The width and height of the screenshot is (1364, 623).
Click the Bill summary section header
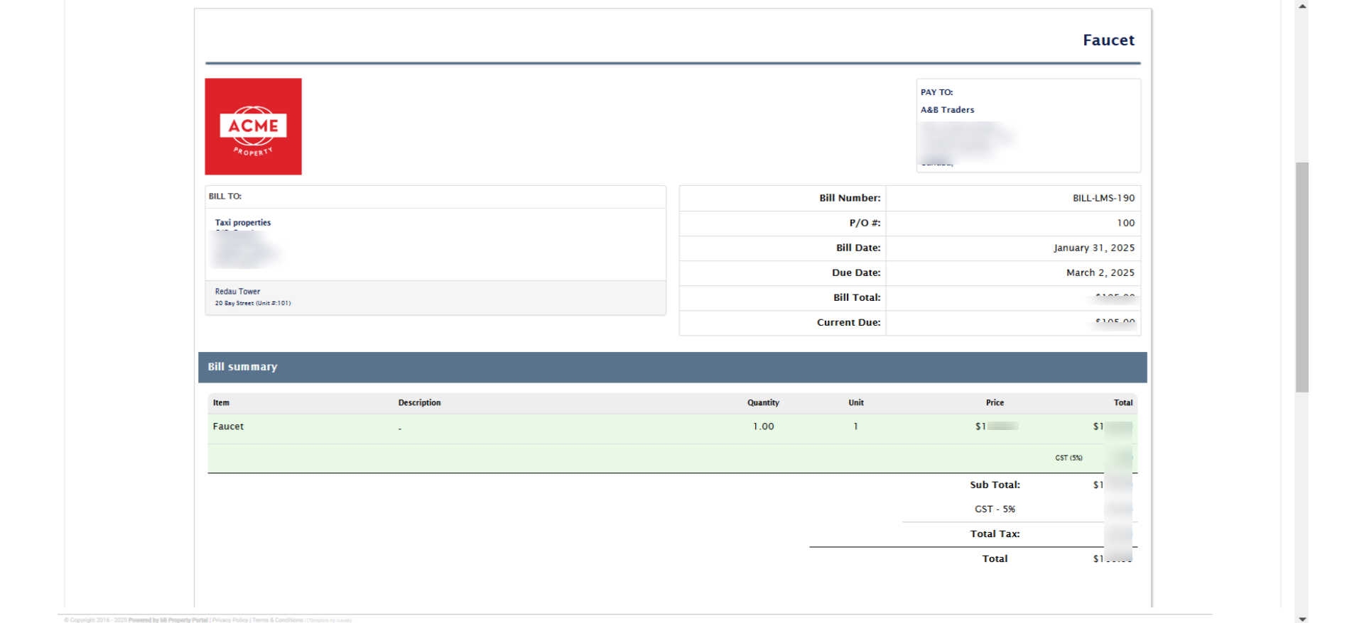[672, 367]
